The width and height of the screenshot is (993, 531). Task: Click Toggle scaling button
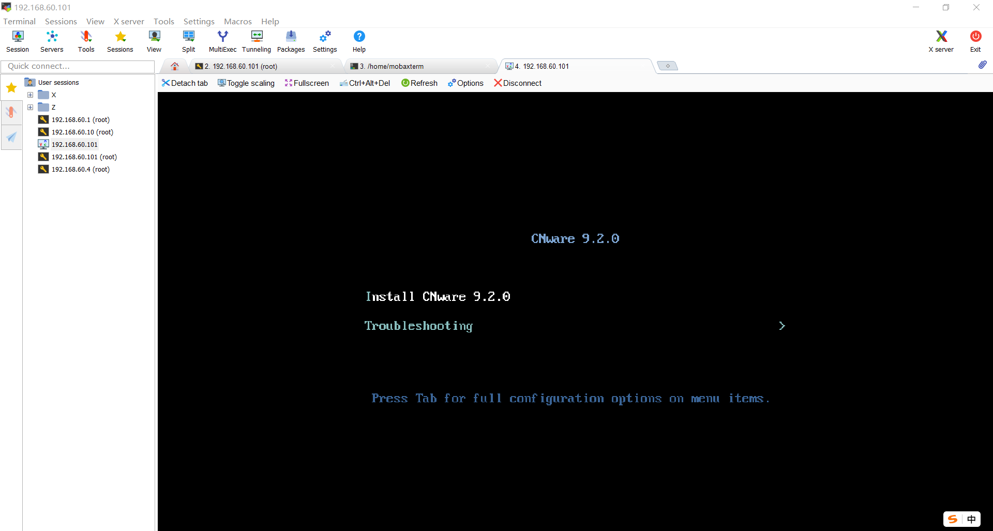(x=246, y=83)
